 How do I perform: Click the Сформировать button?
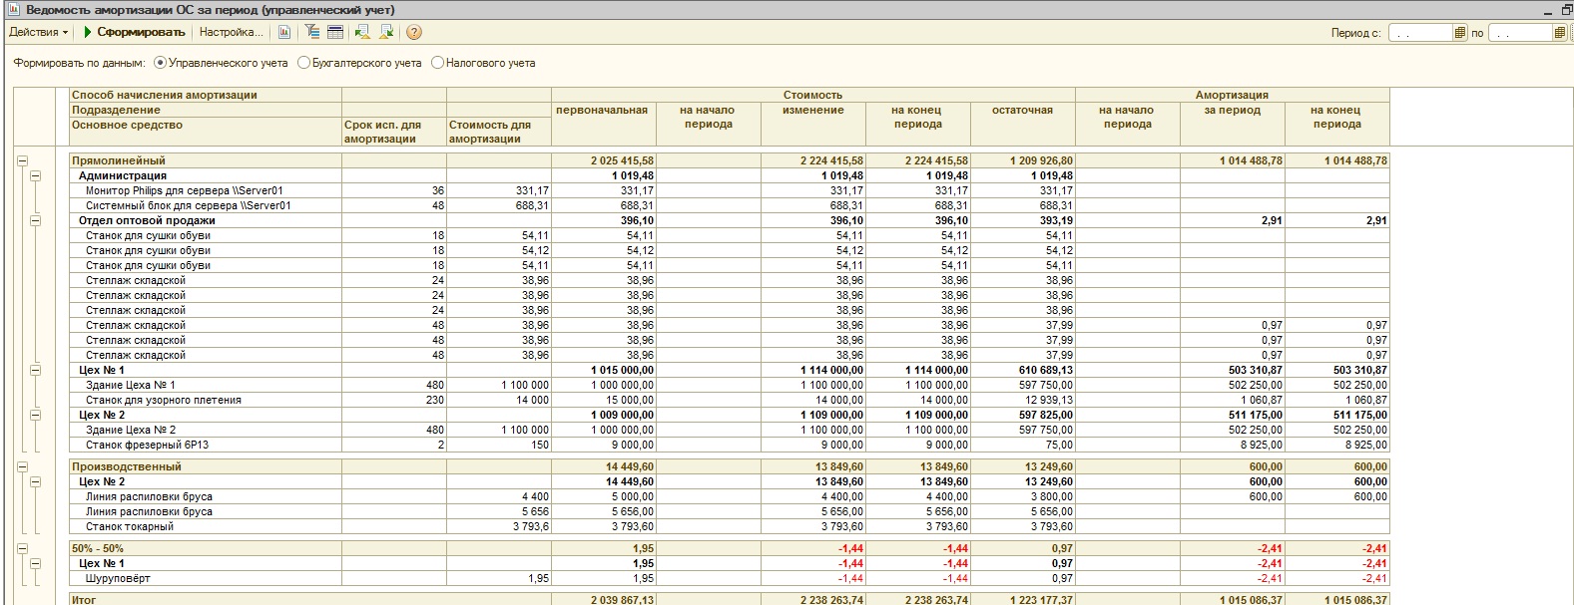tap(134, 32)
